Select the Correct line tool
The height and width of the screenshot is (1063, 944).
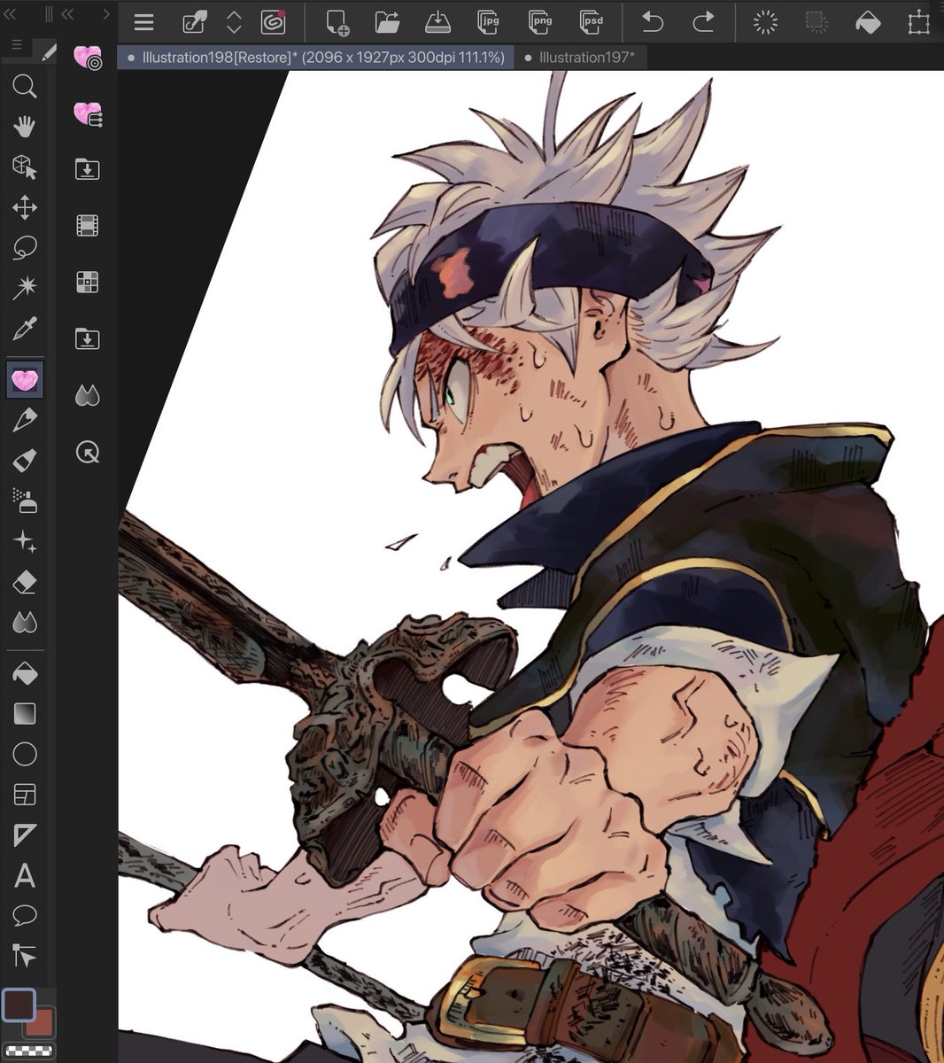coord(25,956)
